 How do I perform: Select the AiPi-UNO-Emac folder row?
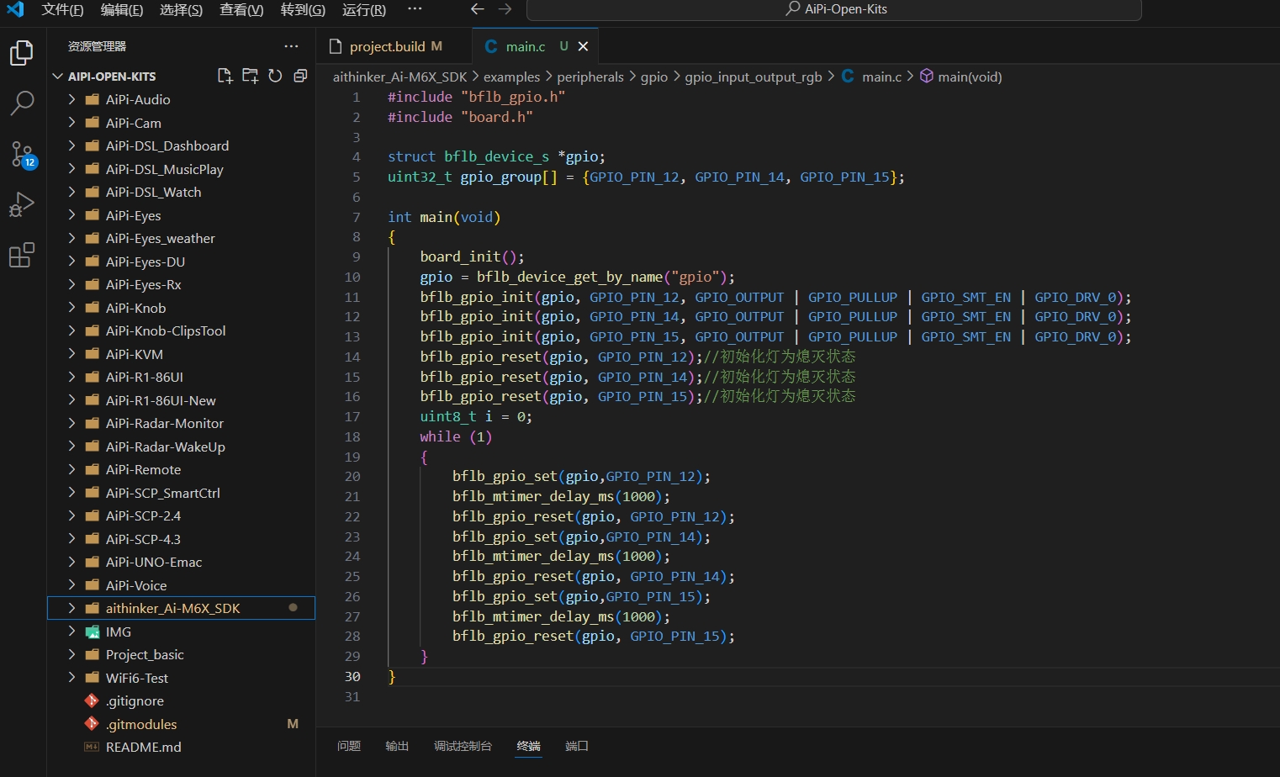(x=181, y=562)
